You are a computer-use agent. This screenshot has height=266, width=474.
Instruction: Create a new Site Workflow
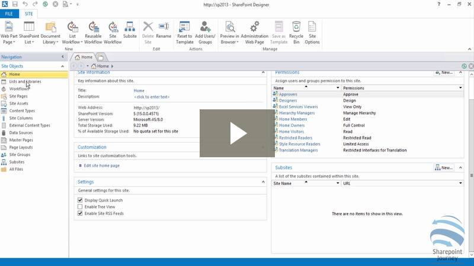pyautogui.click(x=113, y=33)
